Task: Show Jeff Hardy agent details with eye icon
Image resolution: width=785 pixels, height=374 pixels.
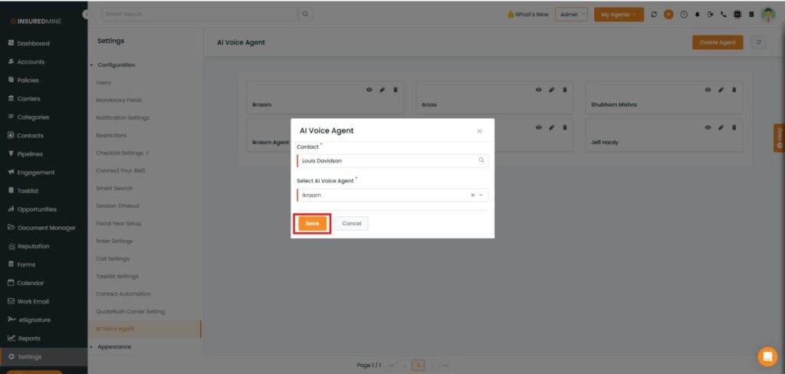Action: point(708,127)
